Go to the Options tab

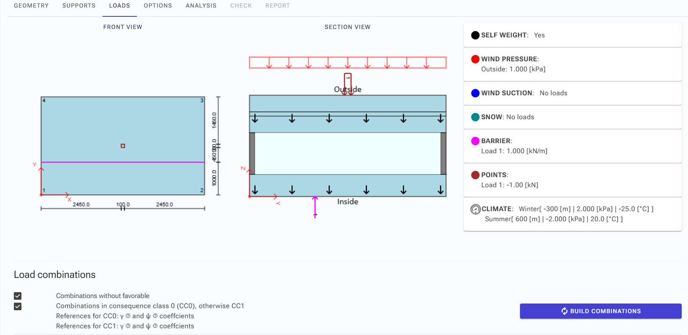(x=158, y=6)
